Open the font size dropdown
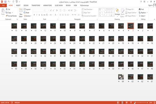The width and height of the screenshot is (156, 104). pyautogui.click(x=49, y=10)
